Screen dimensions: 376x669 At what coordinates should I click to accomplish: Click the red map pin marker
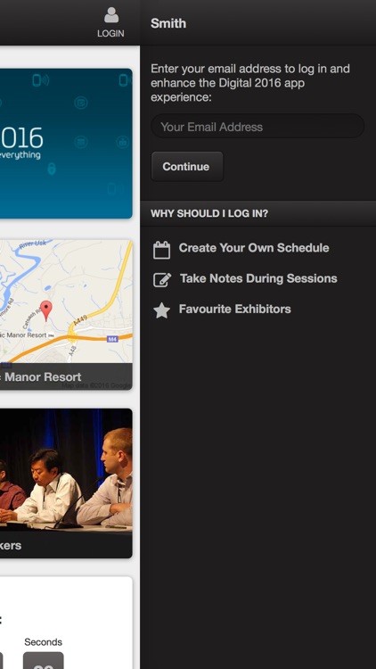pos(46,310)
